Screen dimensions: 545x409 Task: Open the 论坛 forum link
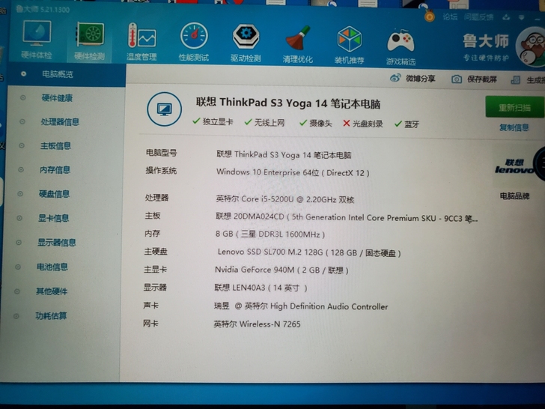[x=450, y=16]
